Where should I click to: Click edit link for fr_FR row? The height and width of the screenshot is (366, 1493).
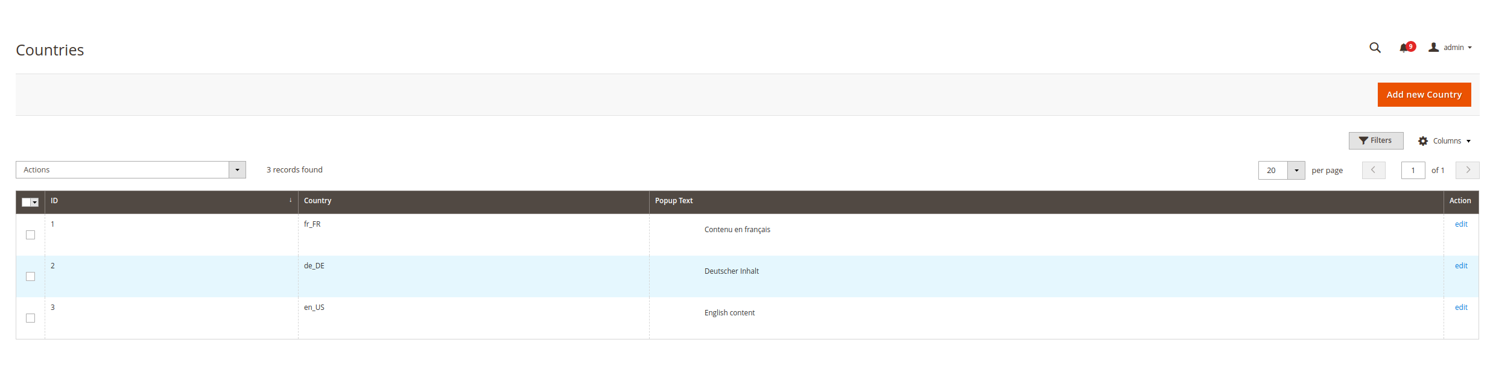1460,224
